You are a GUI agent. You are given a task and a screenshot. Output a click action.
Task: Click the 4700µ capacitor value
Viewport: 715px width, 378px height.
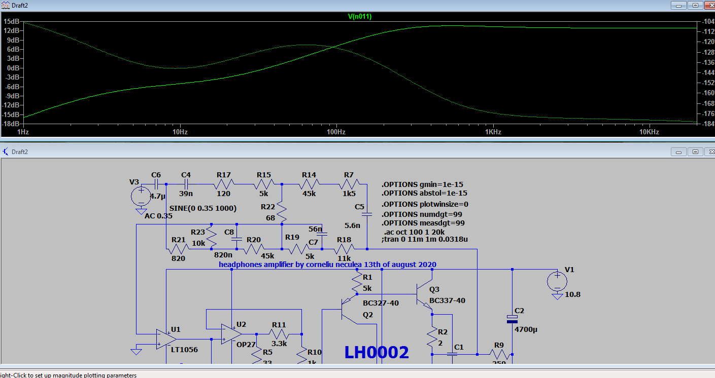click(x=526, y=329)
